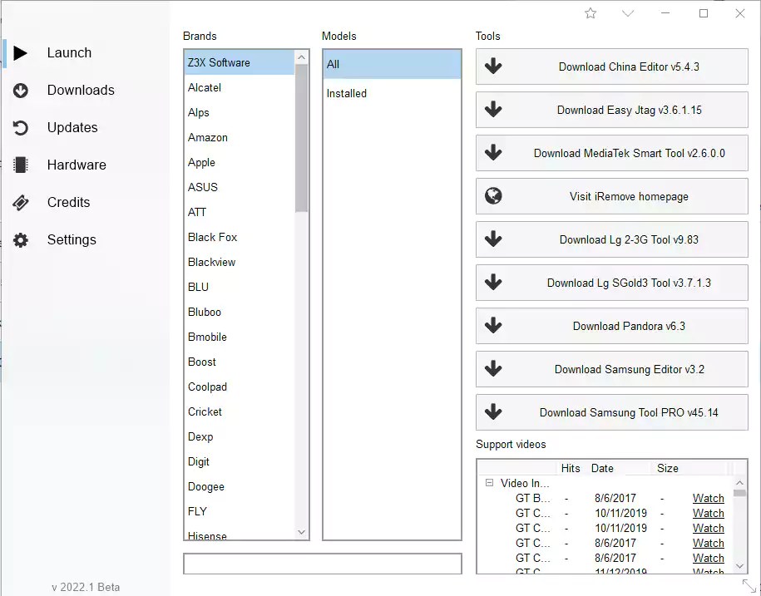
Task: Download China Editor v5.4.3
Action: 611,66
